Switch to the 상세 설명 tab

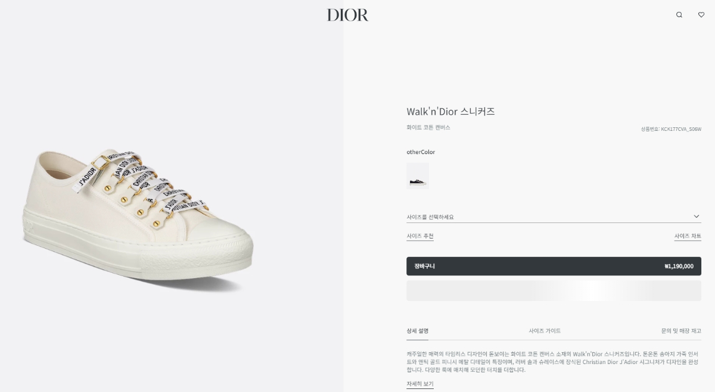(418, 331)
